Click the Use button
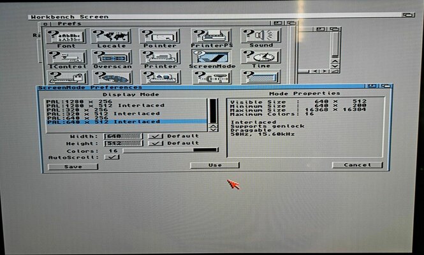 tap(215, 165)
